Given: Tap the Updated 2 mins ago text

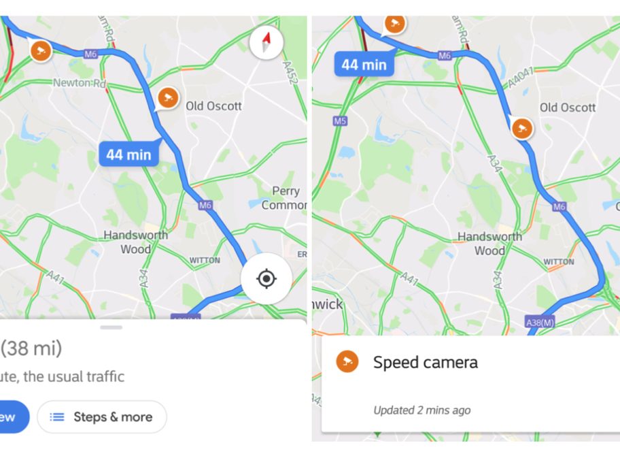Looking at the screenshot, I should (422, 410).
